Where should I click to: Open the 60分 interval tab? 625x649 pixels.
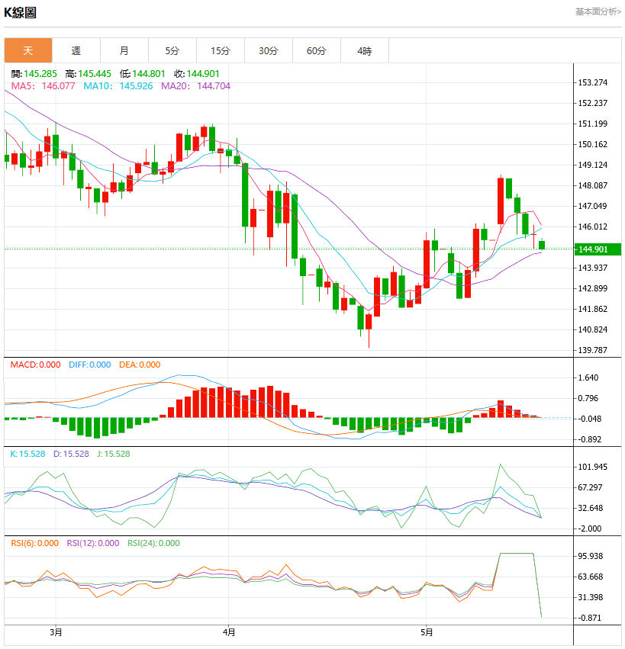pos(317,50)
